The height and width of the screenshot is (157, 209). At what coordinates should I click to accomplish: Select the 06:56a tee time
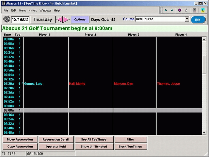pyautogui.click(x=9, y=70)
